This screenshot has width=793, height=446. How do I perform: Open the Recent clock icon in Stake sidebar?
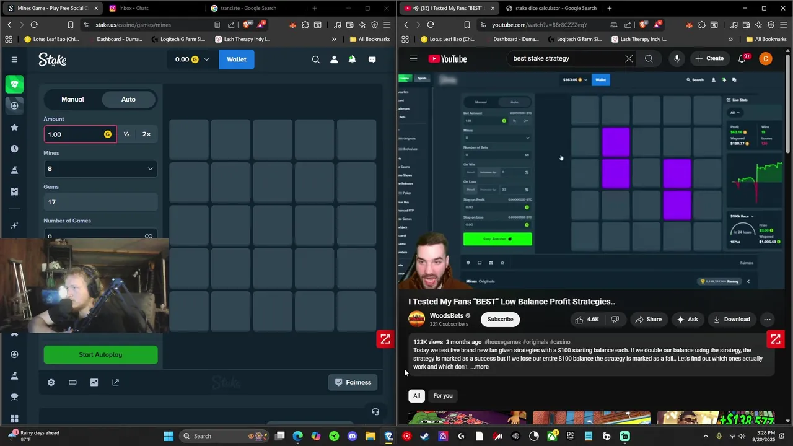tap(14, 149)
